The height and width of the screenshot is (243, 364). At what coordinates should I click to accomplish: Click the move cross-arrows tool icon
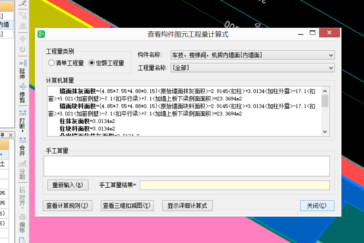pyautogui.click(x=22, y=39)
